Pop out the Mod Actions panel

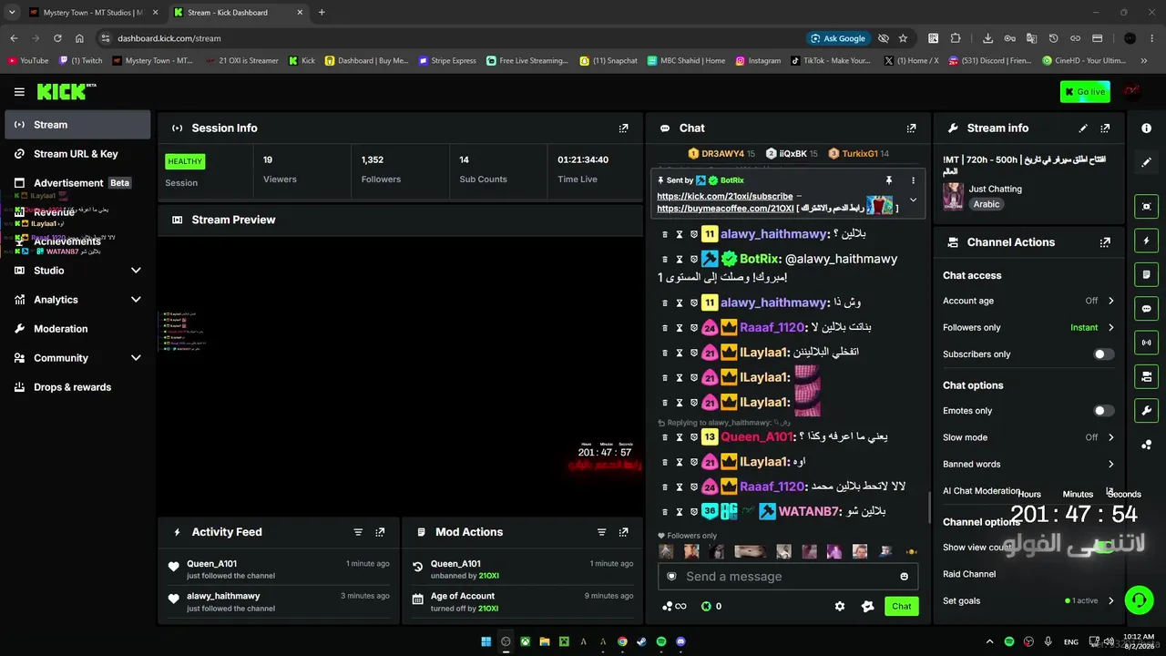click(x=624, y=532)
